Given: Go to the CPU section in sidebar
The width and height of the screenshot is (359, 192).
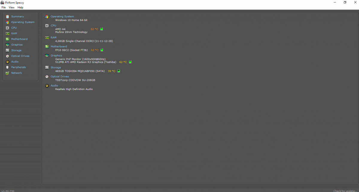Looking at the screenshot, I should pyautogui.click(x=14, y=28).
